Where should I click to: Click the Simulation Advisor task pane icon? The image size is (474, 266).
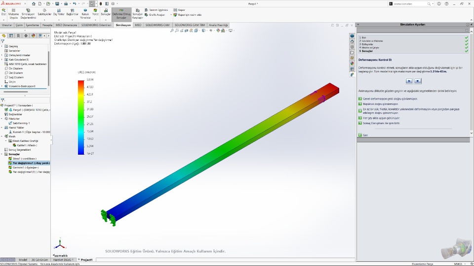tap(352, 74)
